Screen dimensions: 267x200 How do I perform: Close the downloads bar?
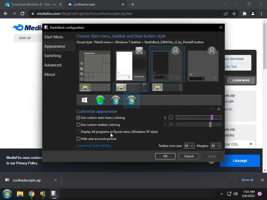coord(262,180)
